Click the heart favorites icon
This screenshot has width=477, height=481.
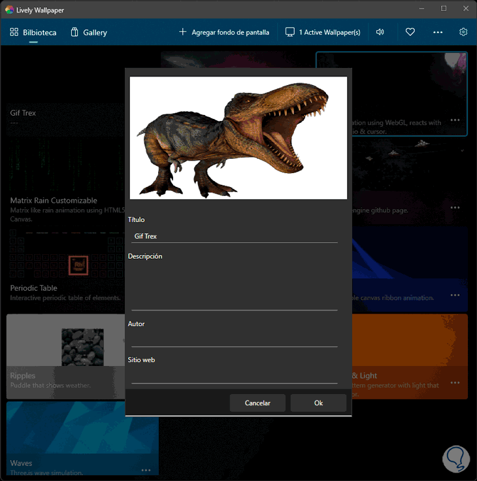[x=410, y=32]
